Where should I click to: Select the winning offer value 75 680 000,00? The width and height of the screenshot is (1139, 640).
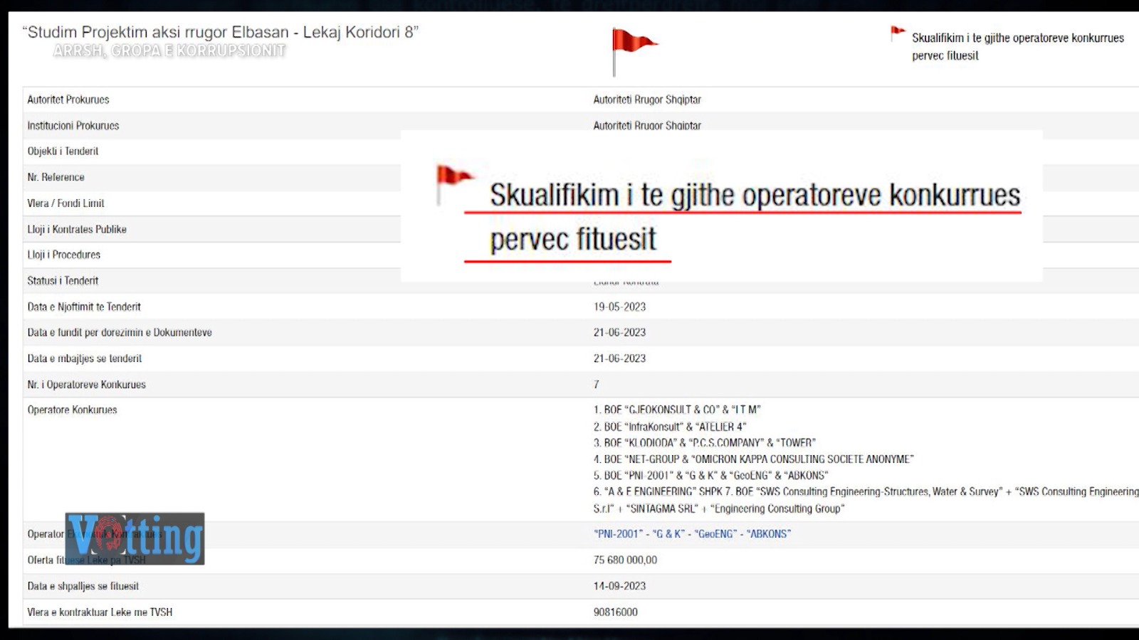[625, 560]
